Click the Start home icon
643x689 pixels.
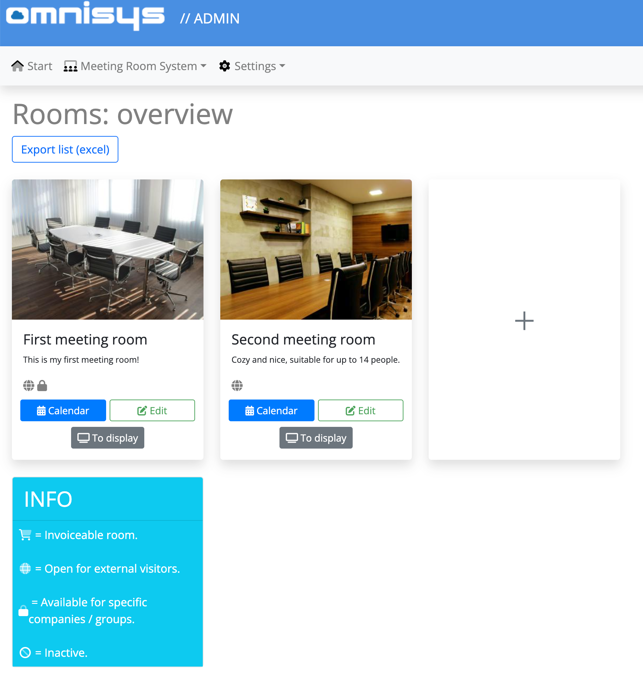coord(17,65)
